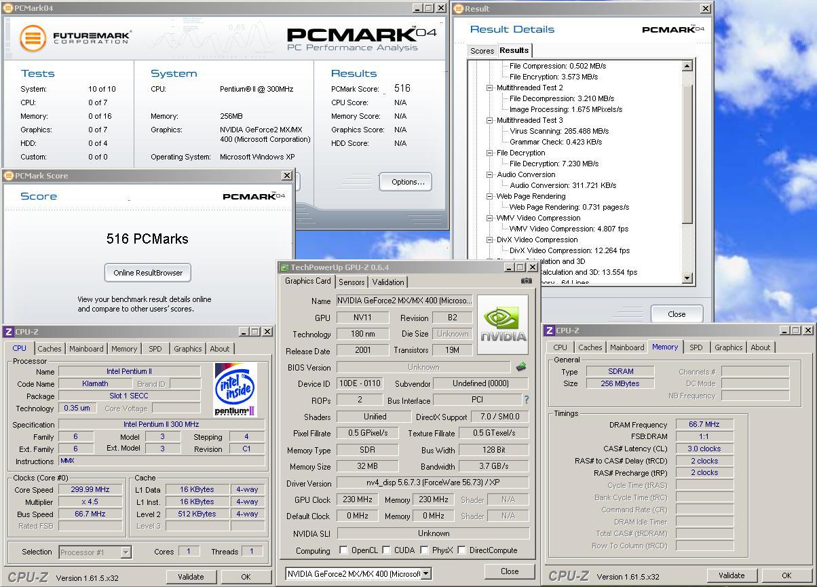Click GPU-Z window title icon
The width and height of the screenshot is (817, 587).
[285, 267]
